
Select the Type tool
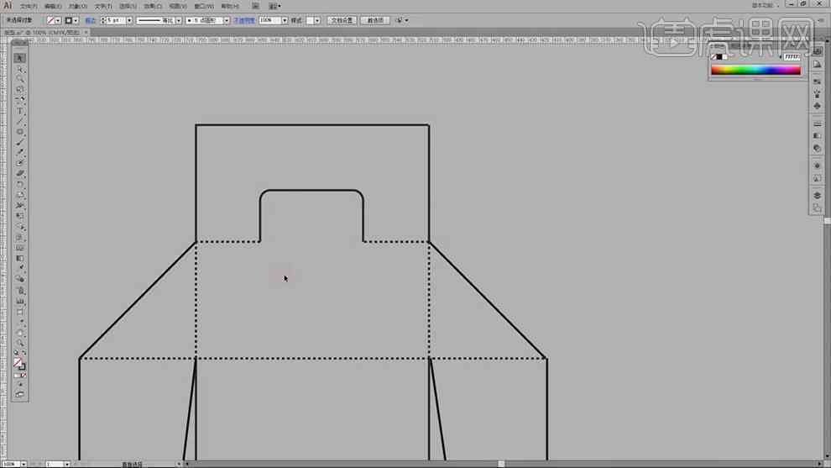(x=20, y=111)
